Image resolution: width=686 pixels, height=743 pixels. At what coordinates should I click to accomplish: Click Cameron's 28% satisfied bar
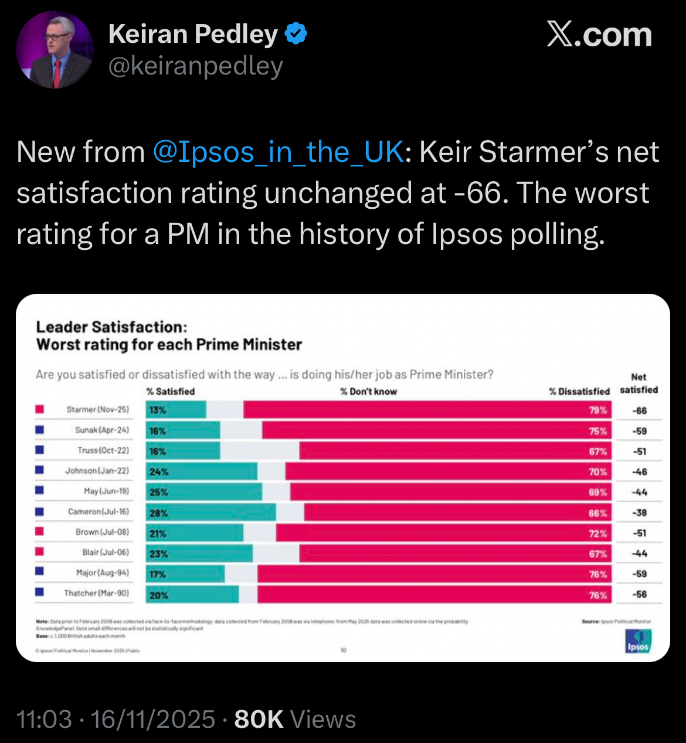click(x=211, y=513)
